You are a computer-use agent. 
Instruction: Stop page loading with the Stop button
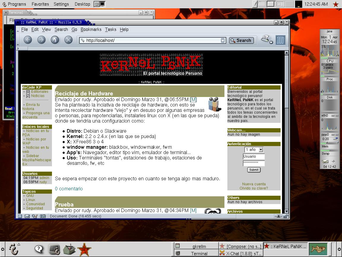pos(68,40)
